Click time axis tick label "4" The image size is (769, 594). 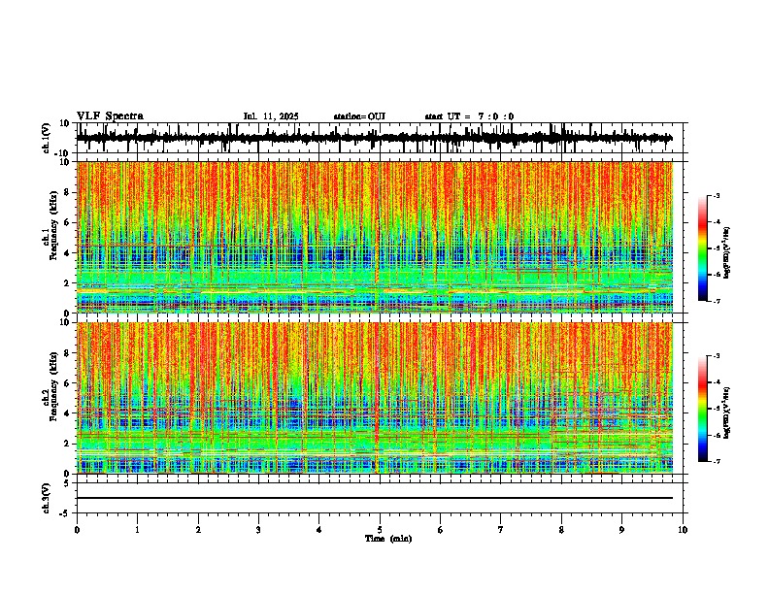[319, 530]
